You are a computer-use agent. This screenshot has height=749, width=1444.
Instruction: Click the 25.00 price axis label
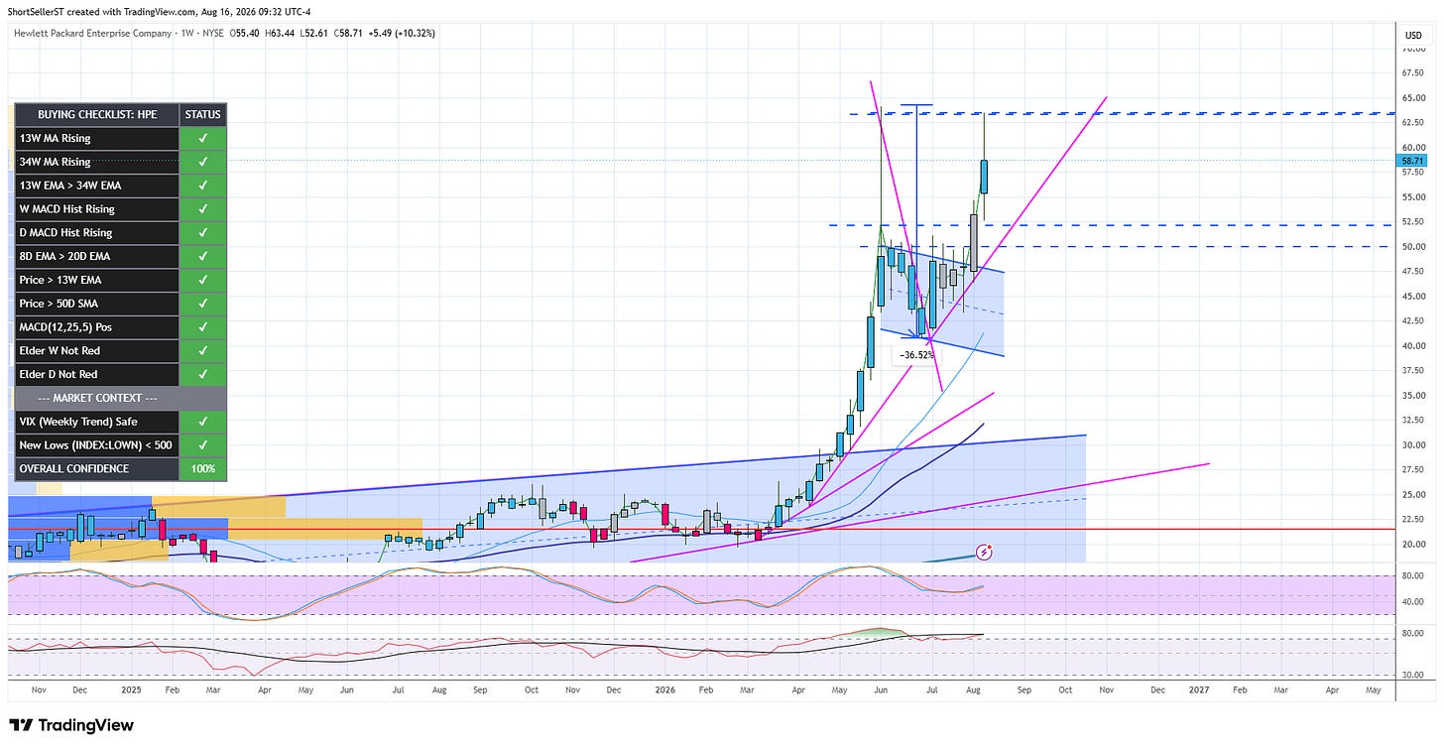[1413, 494]
